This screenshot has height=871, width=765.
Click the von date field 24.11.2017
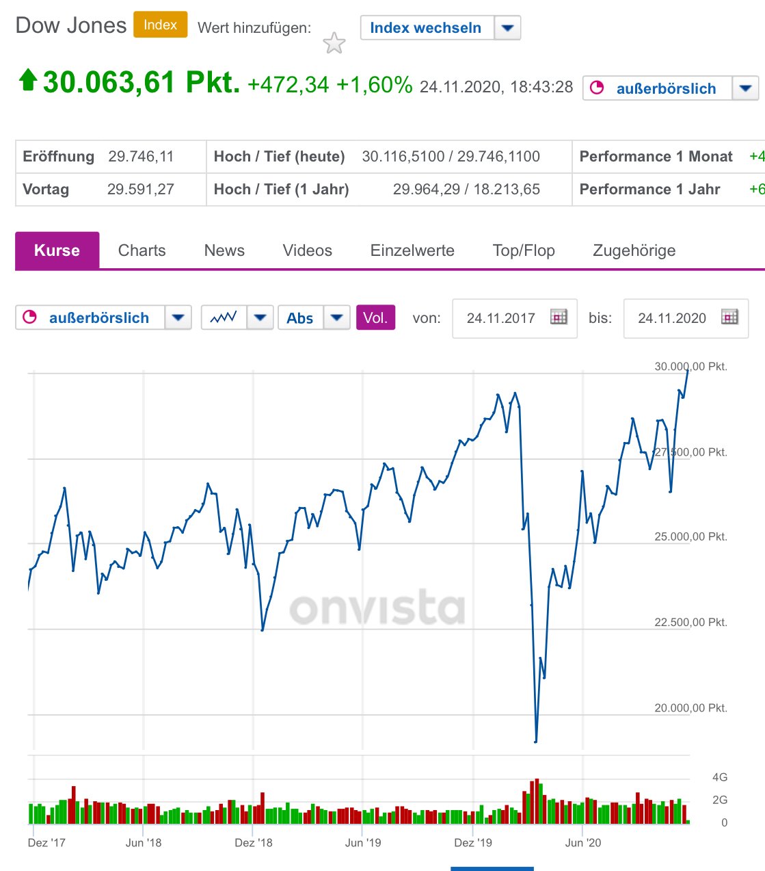500,318
